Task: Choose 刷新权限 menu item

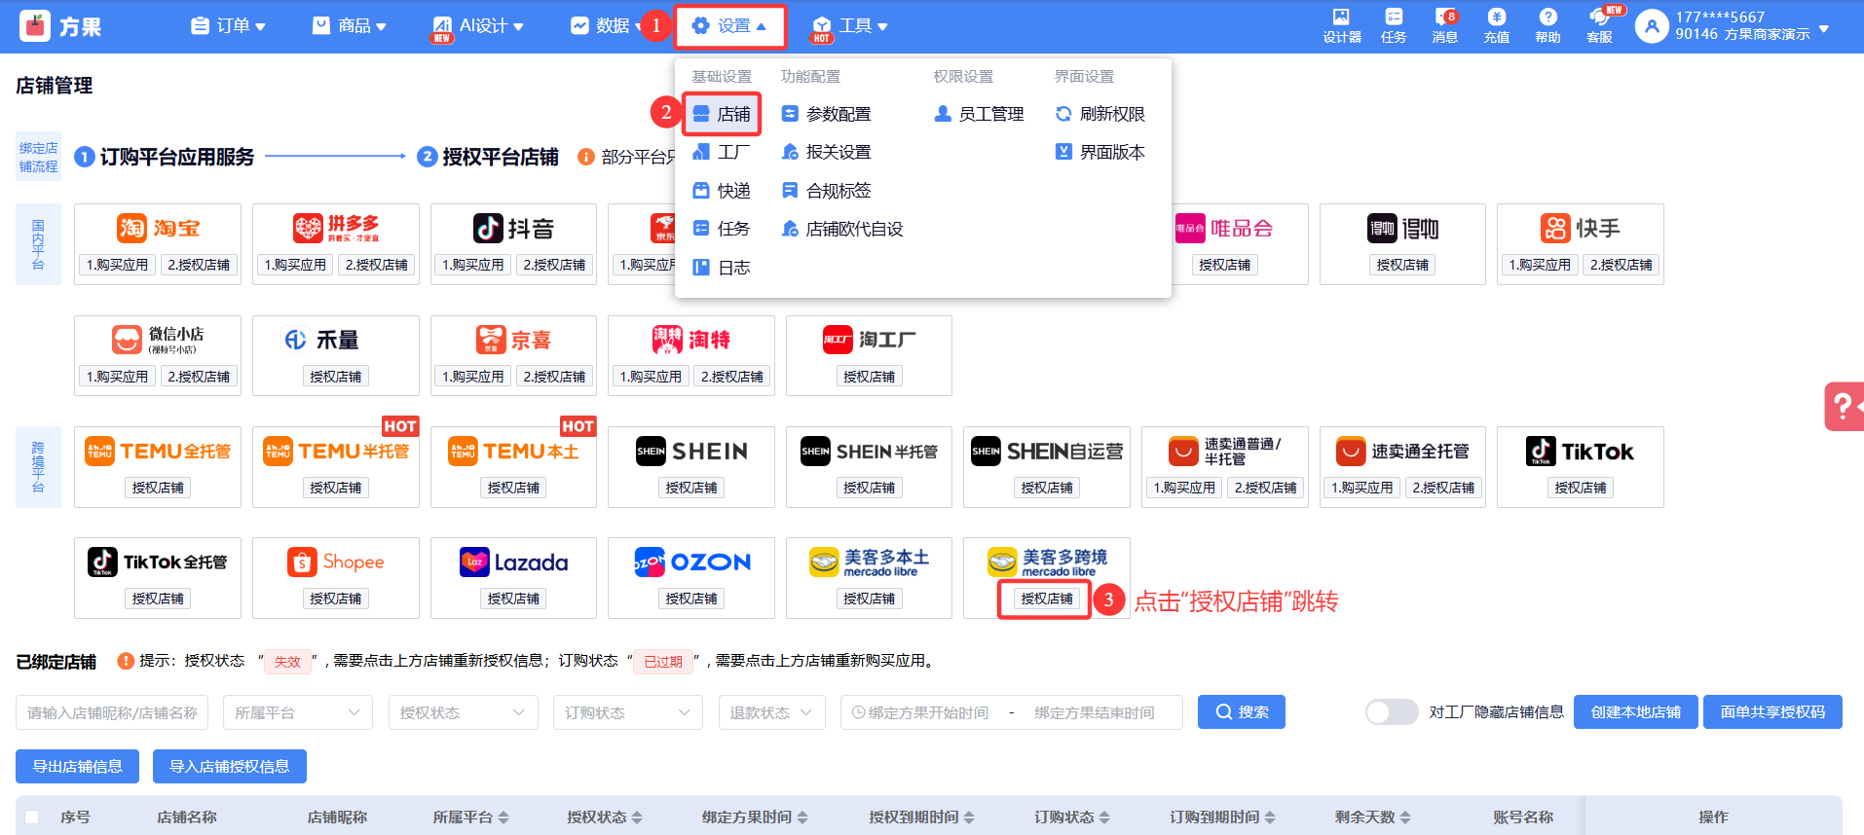Action: pos(1100,114)
